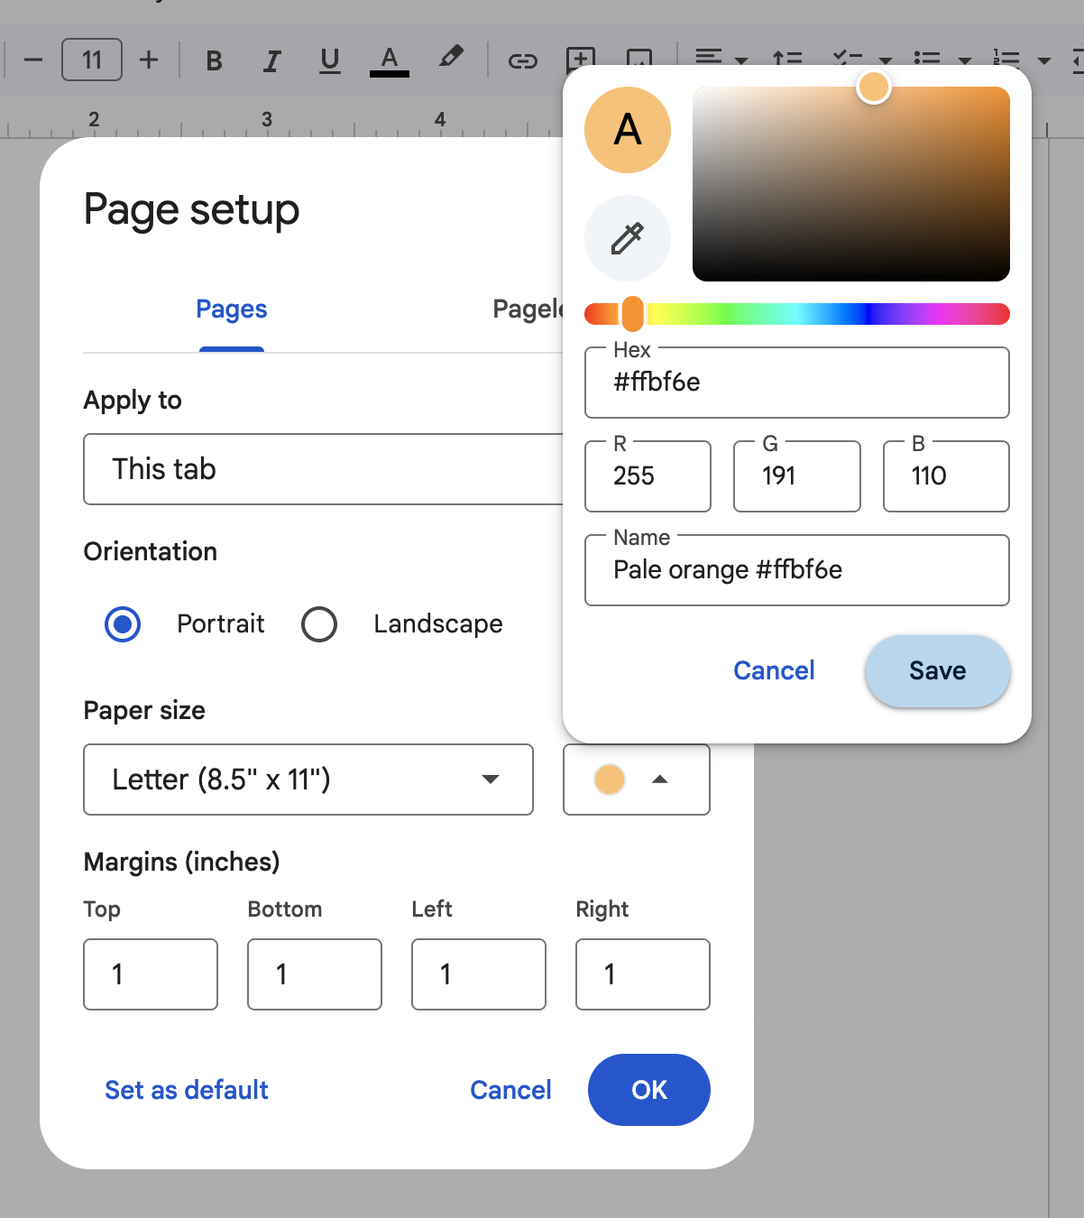
Task: Click the color Name field
Action: click(797, 570)
